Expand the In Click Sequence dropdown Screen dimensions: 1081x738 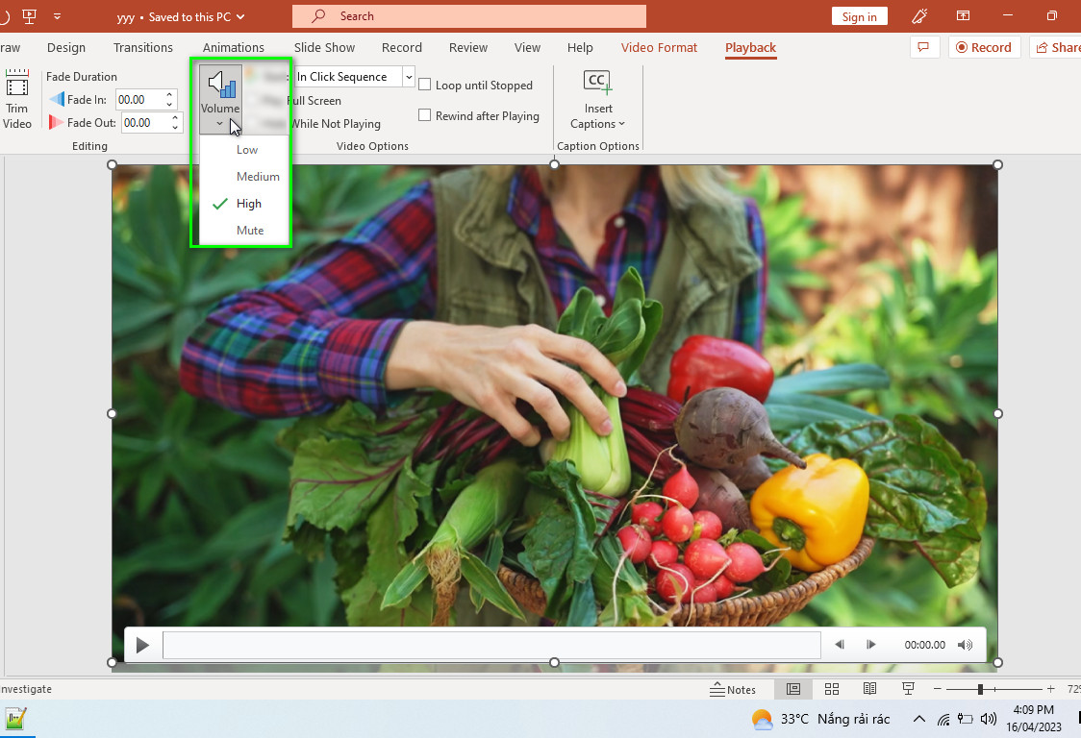click(x=408, y=77)
